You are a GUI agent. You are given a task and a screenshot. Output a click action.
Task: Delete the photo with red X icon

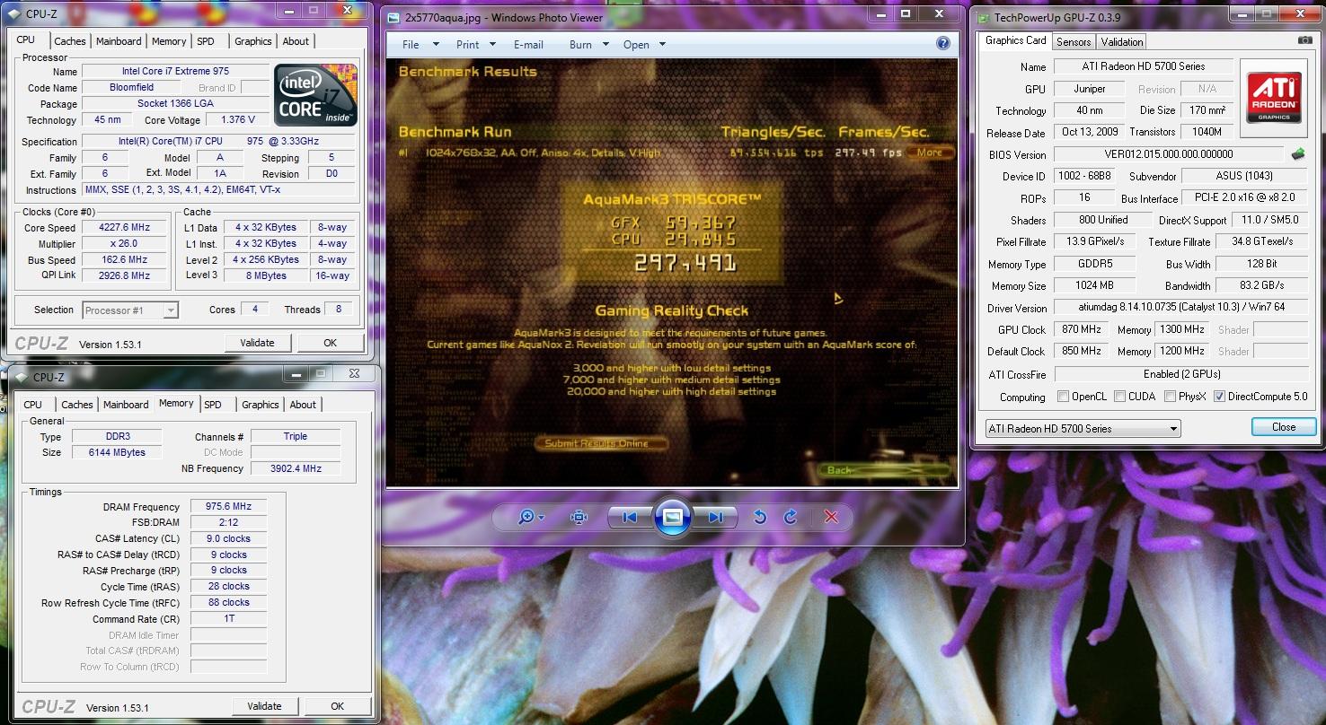tap(832, 517)
